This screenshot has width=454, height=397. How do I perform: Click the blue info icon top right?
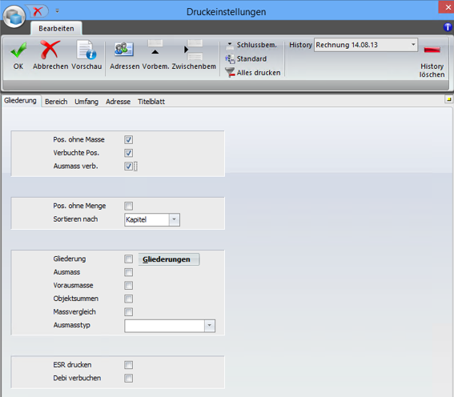[x=448, y=27]
